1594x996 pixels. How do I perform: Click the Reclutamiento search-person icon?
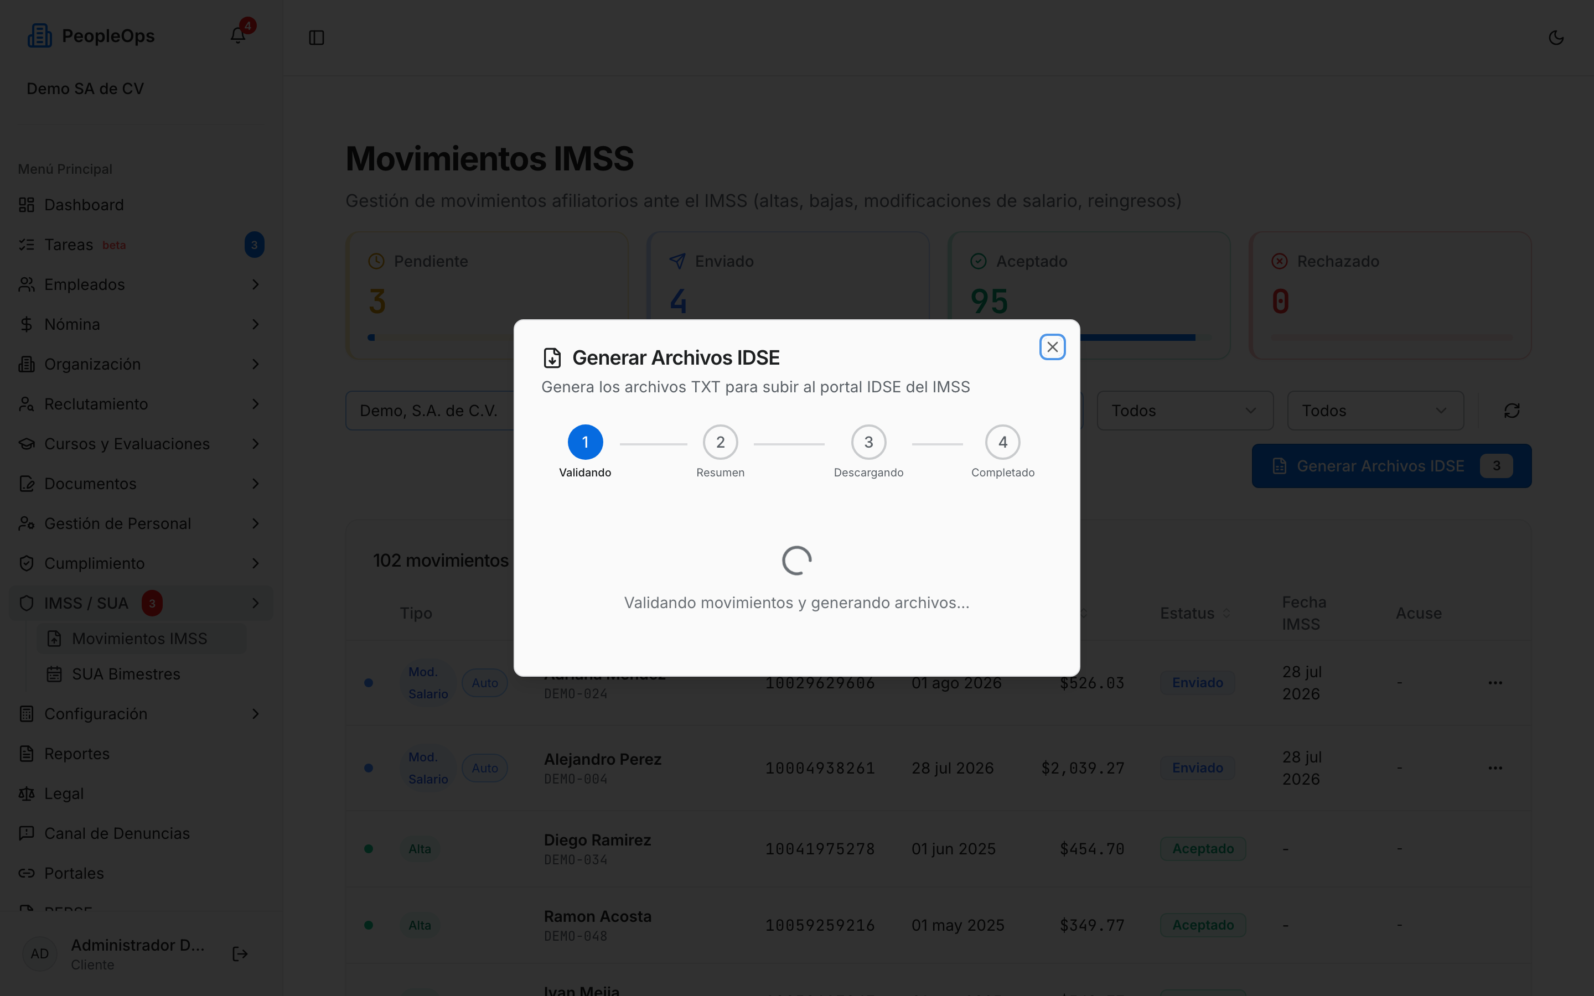(27, 404)
